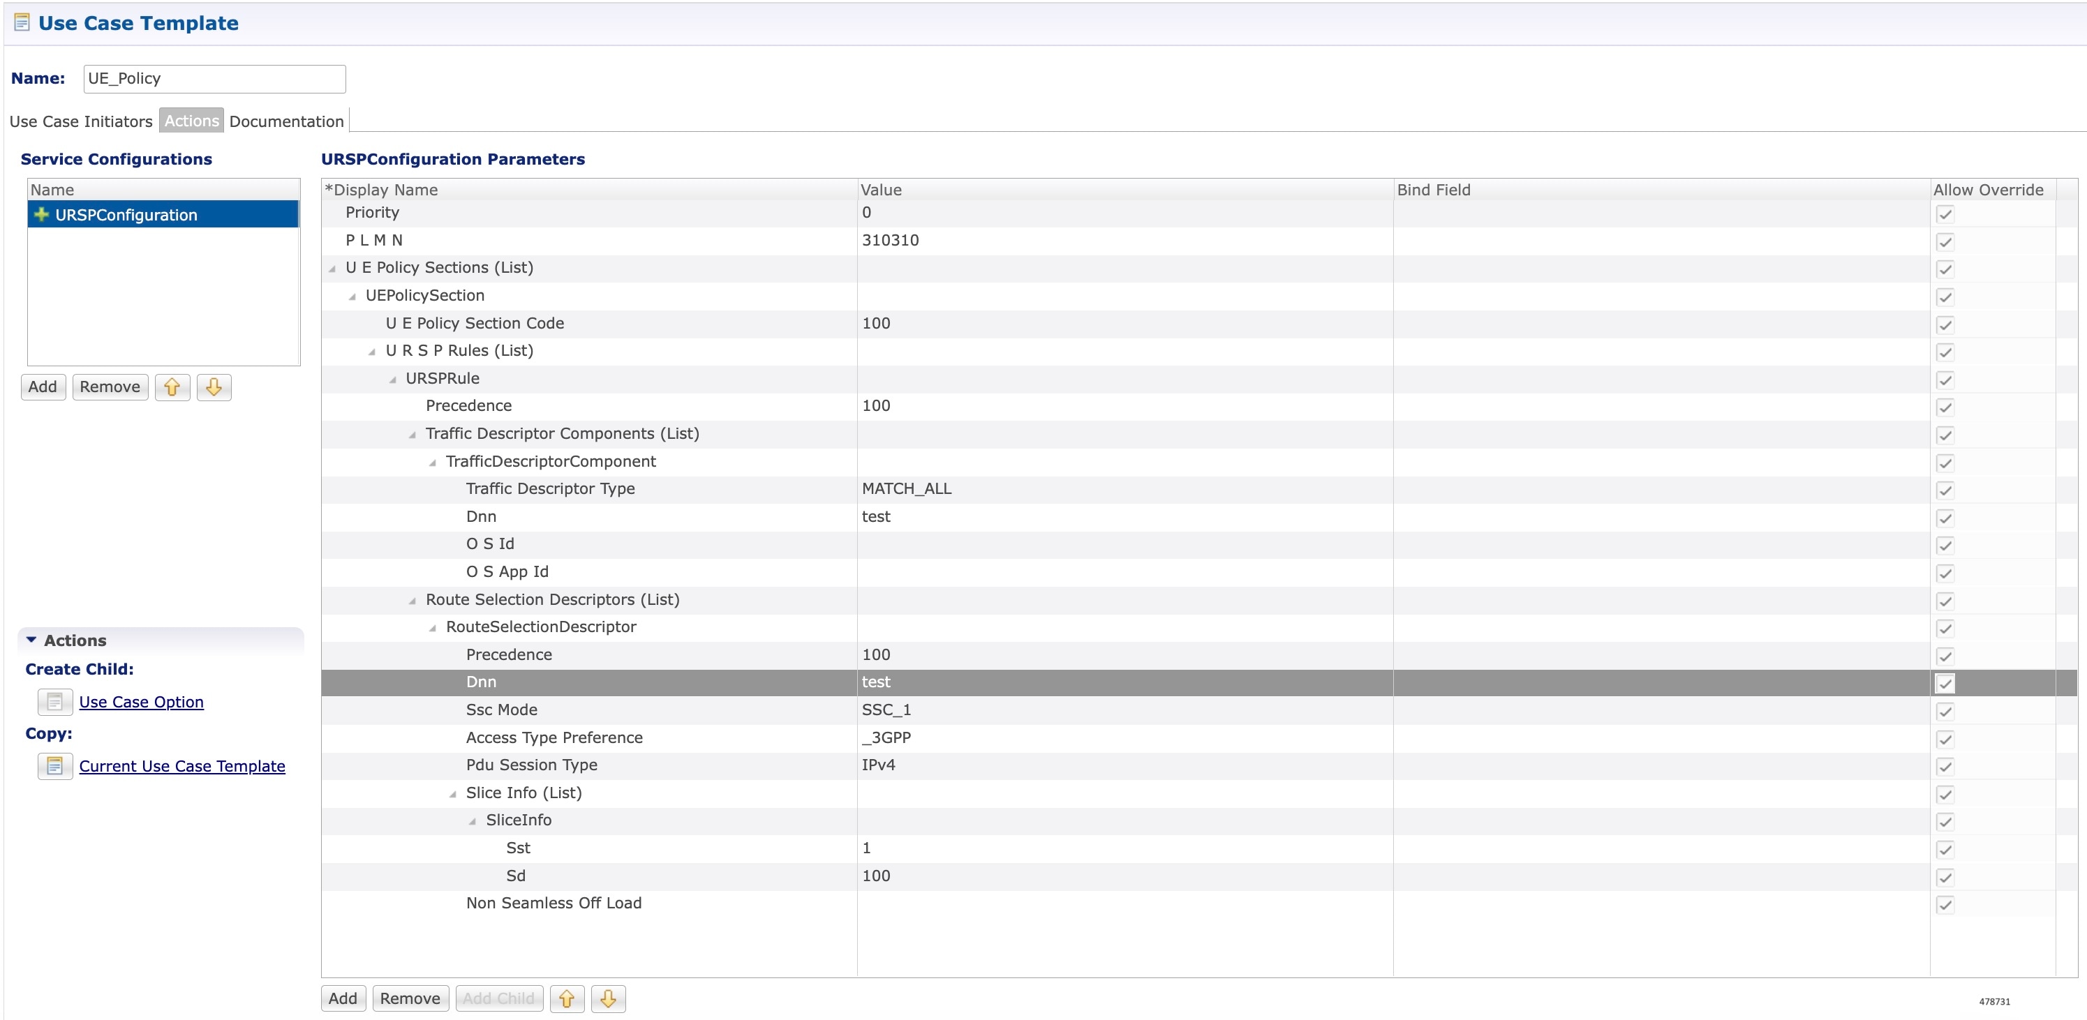2087x1020 pixels.
Task: Click the yellow up arrow under Service Configurations
Action: (172, 387)
